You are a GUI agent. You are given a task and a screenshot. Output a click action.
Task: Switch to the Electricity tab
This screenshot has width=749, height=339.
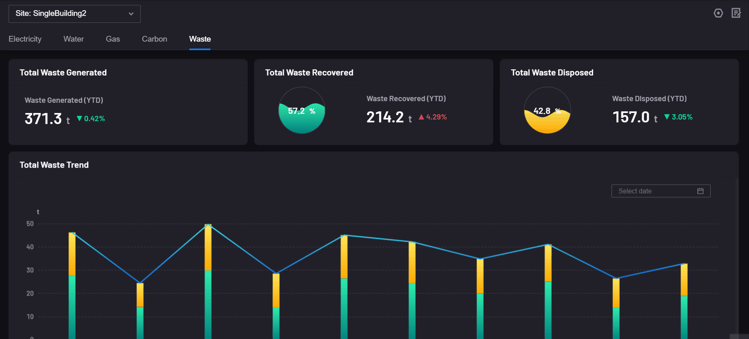[x=25, y=39]
